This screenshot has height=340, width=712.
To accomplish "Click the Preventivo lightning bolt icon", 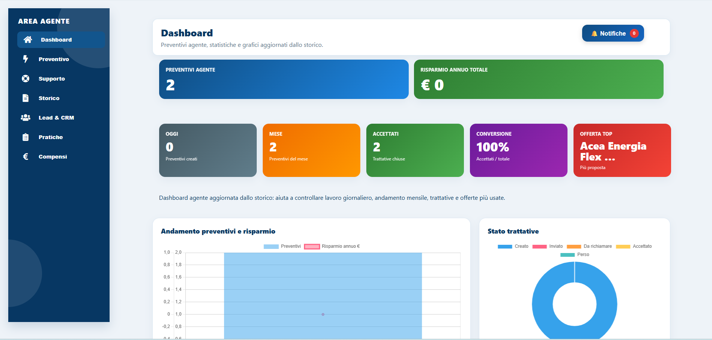I will [26, 59].
